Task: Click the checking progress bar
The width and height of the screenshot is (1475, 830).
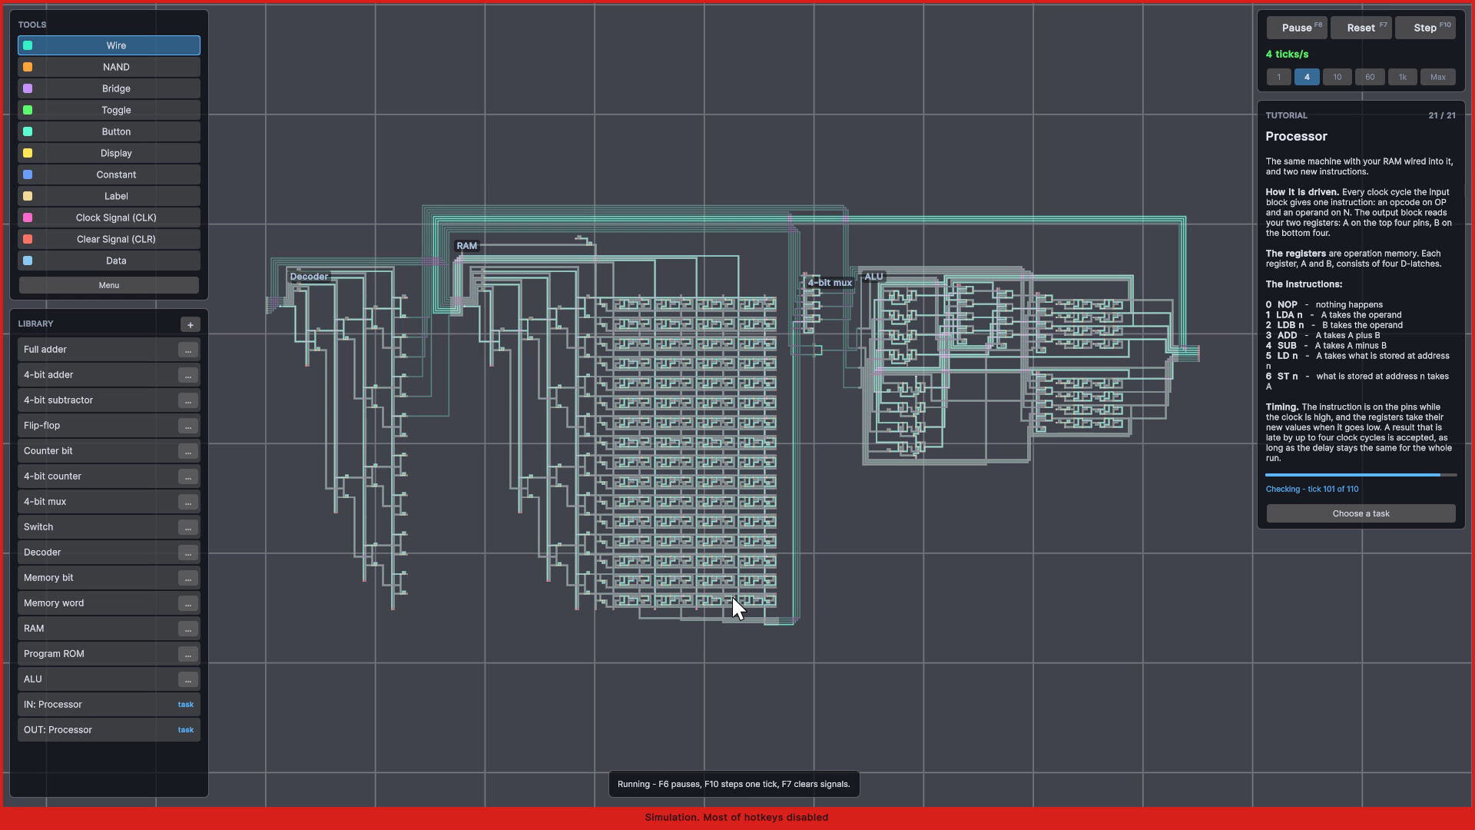Action: click(x=1361, y=475)
